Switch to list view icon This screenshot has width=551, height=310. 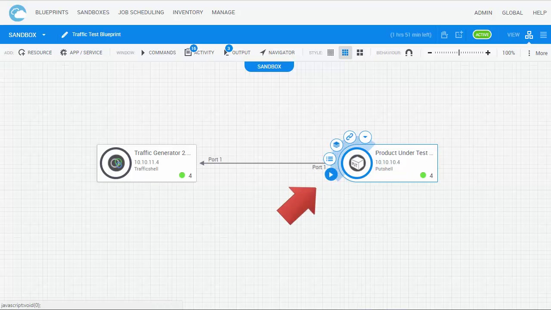pyautogui.click(x=543, y=35)
